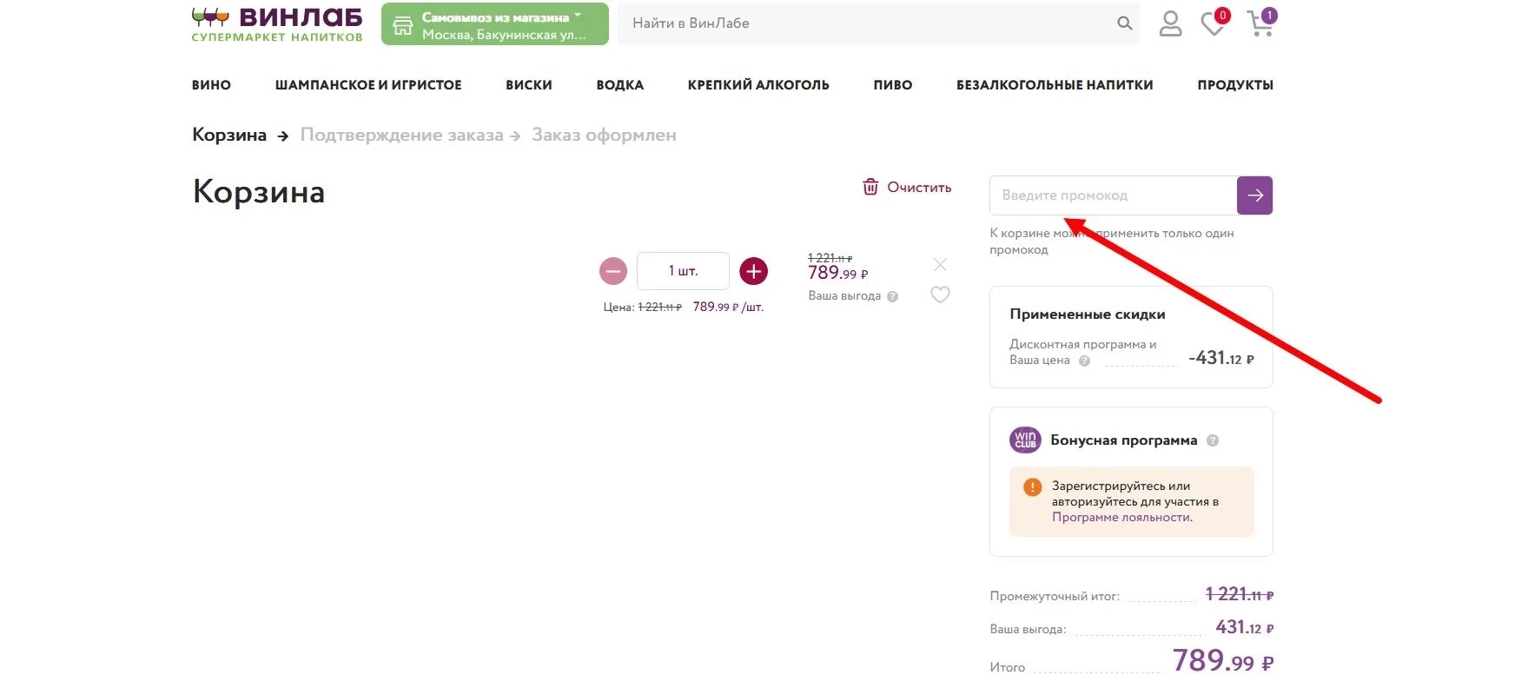This screenshot has height=688, width=1528.
Task: Open the ВИСКИ category menu
Action: click(x=528, y=85)
